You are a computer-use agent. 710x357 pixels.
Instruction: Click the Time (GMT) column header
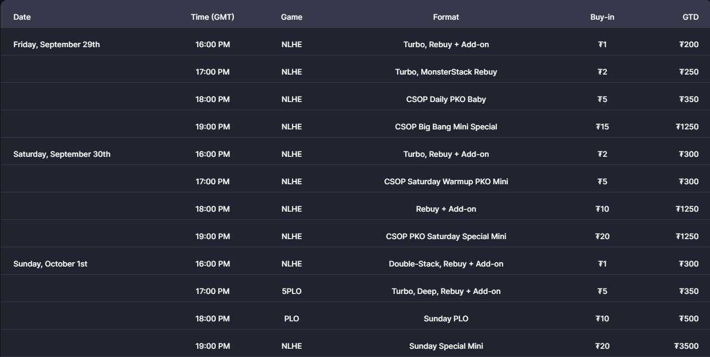[213, 17]
